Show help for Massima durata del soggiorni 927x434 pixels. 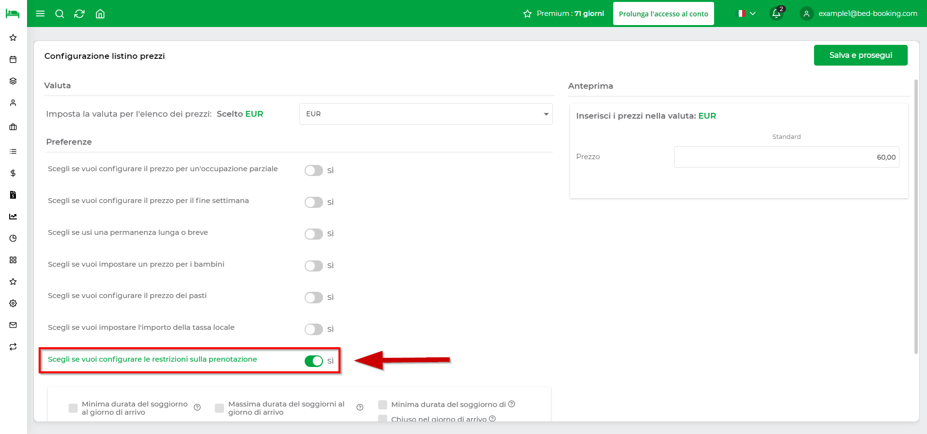coord(360,407)
